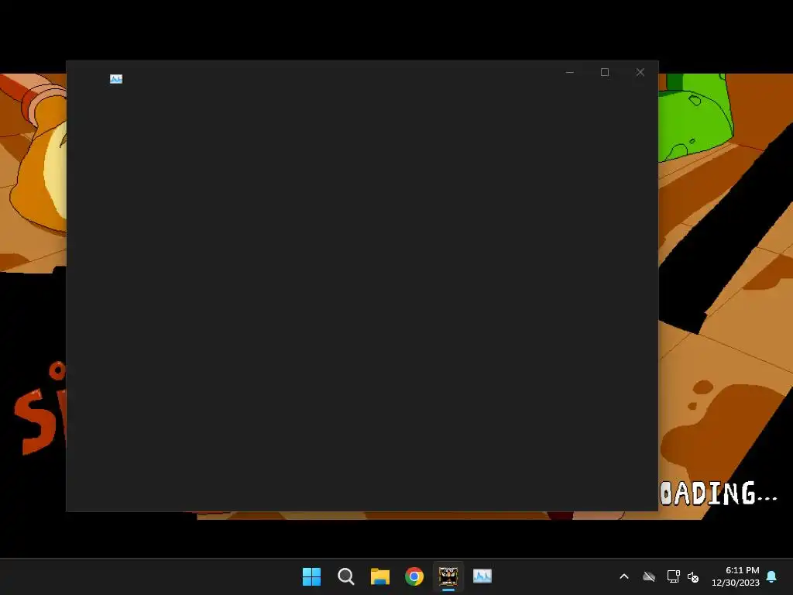Open network status from the tray
793x595 pixels.
[x=673, y=576]
